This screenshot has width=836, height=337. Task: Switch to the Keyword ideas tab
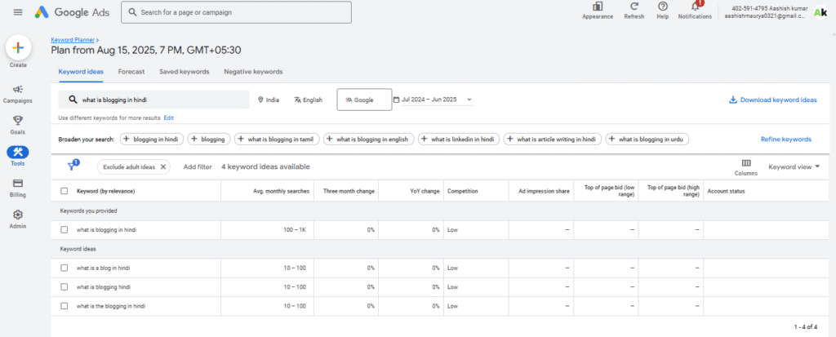coord(81,72)
